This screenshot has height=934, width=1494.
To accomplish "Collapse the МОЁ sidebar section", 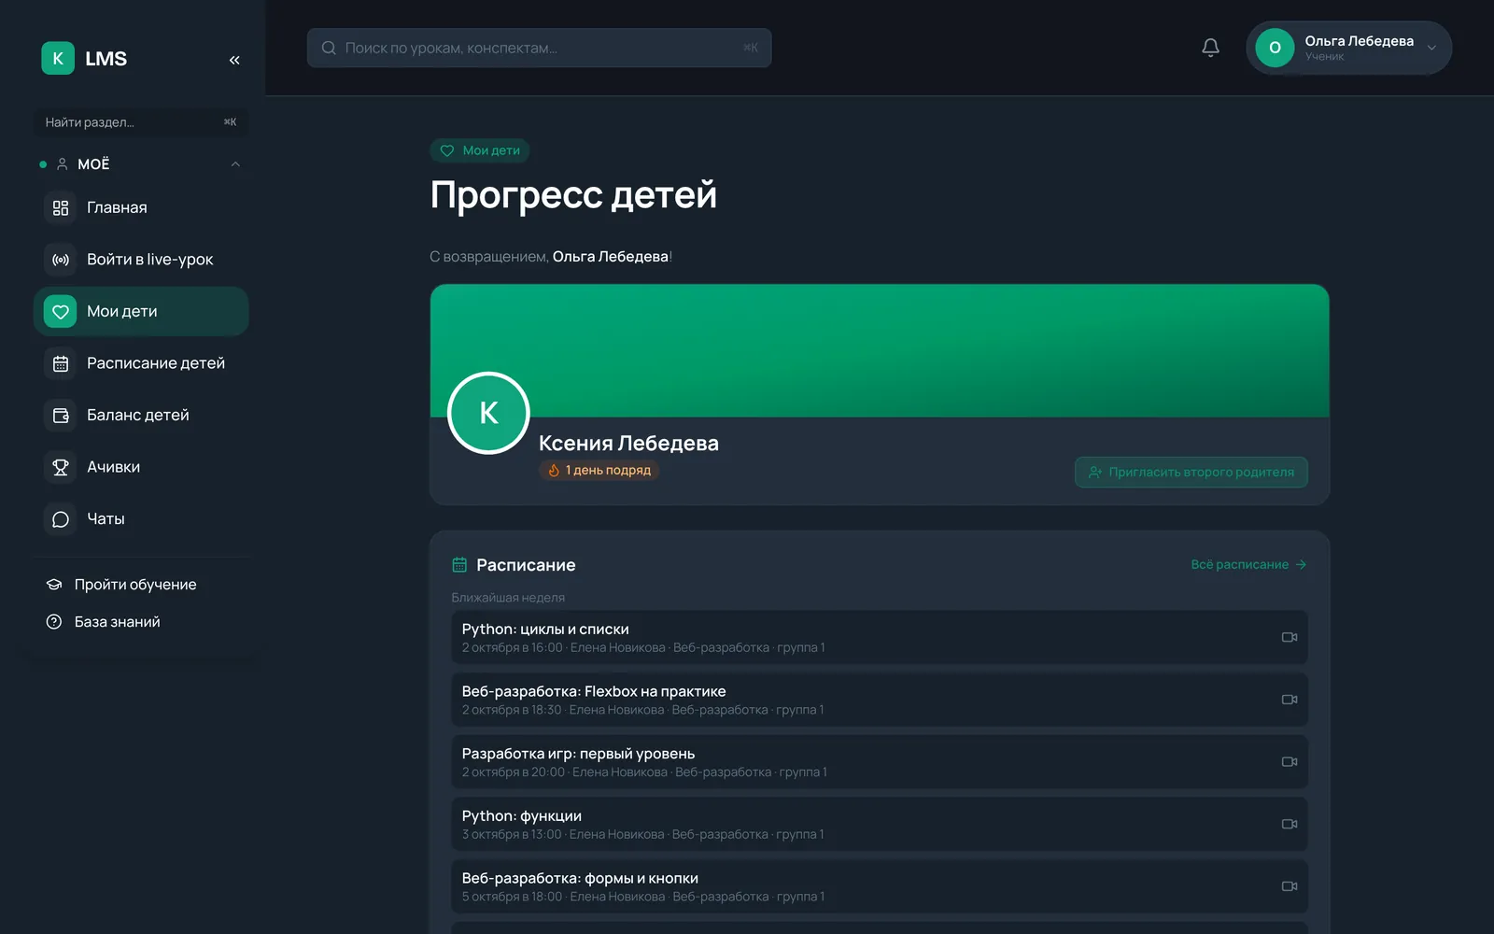I will [235, 164].
